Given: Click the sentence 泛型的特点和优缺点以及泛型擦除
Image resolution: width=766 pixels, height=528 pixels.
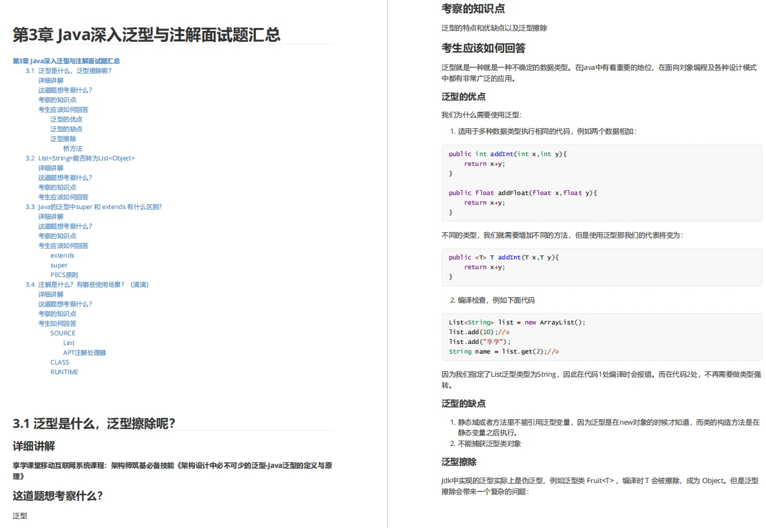Looking at the screenshot, I should point(494,28).
